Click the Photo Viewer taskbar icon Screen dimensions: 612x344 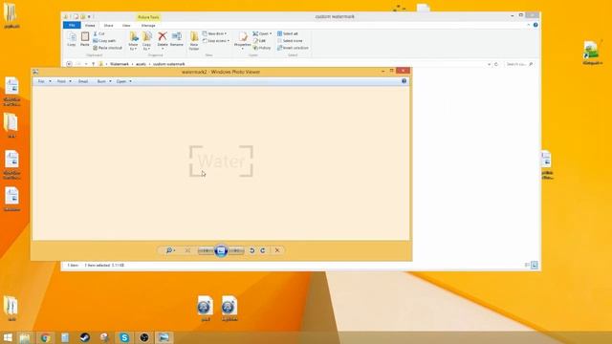click(x=164, y=337)
